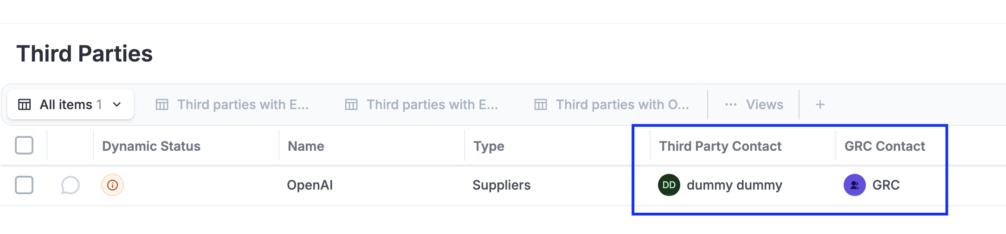Switch to second Third parties with E... tab
The height and width of the screenshot is (234, 1006).
(432, 105)
